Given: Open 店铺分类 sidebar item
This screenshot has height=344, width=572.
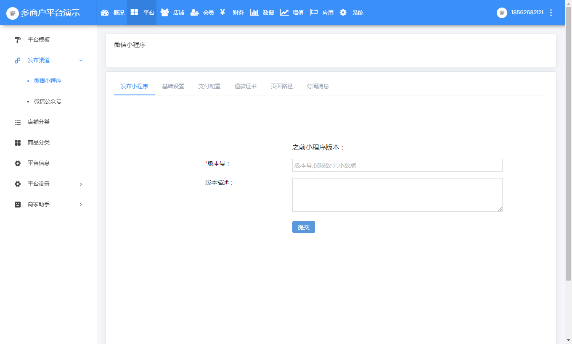Looking at the screenshot, I should 39,122.
